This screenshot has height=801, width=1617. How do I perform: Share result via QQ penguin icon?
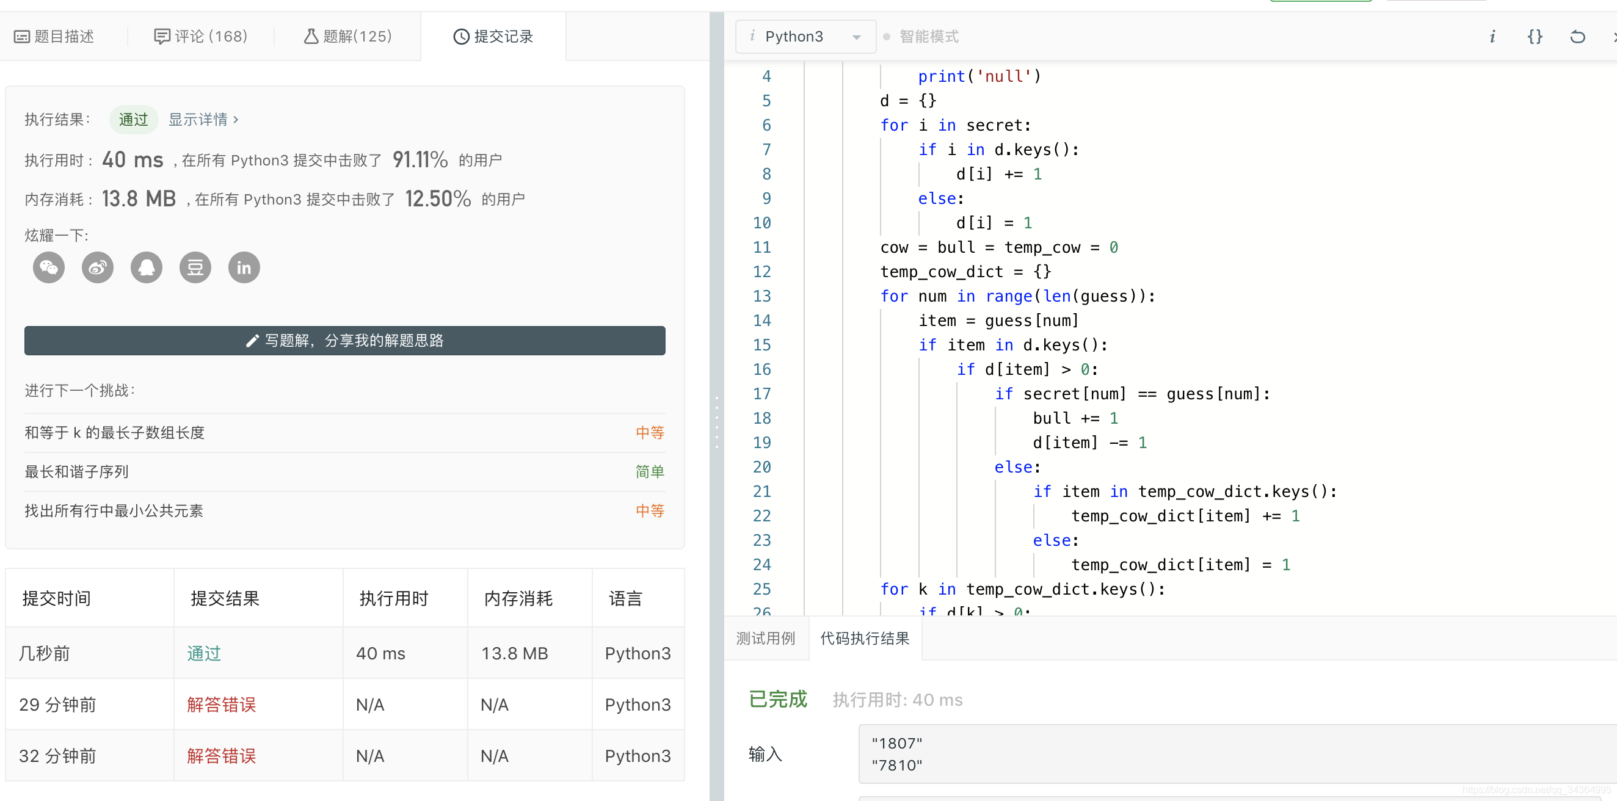[x=147, y=268]
